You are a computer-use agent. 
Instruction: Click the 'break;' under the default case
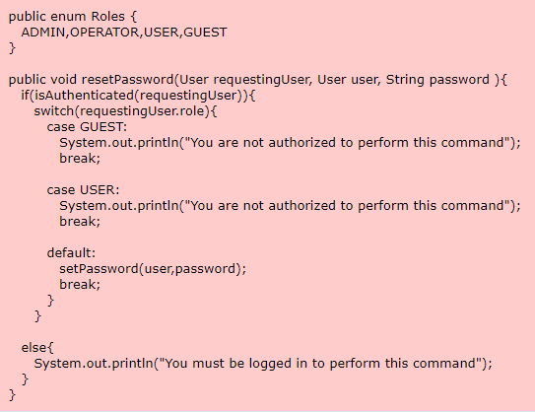tap(80, 284)
